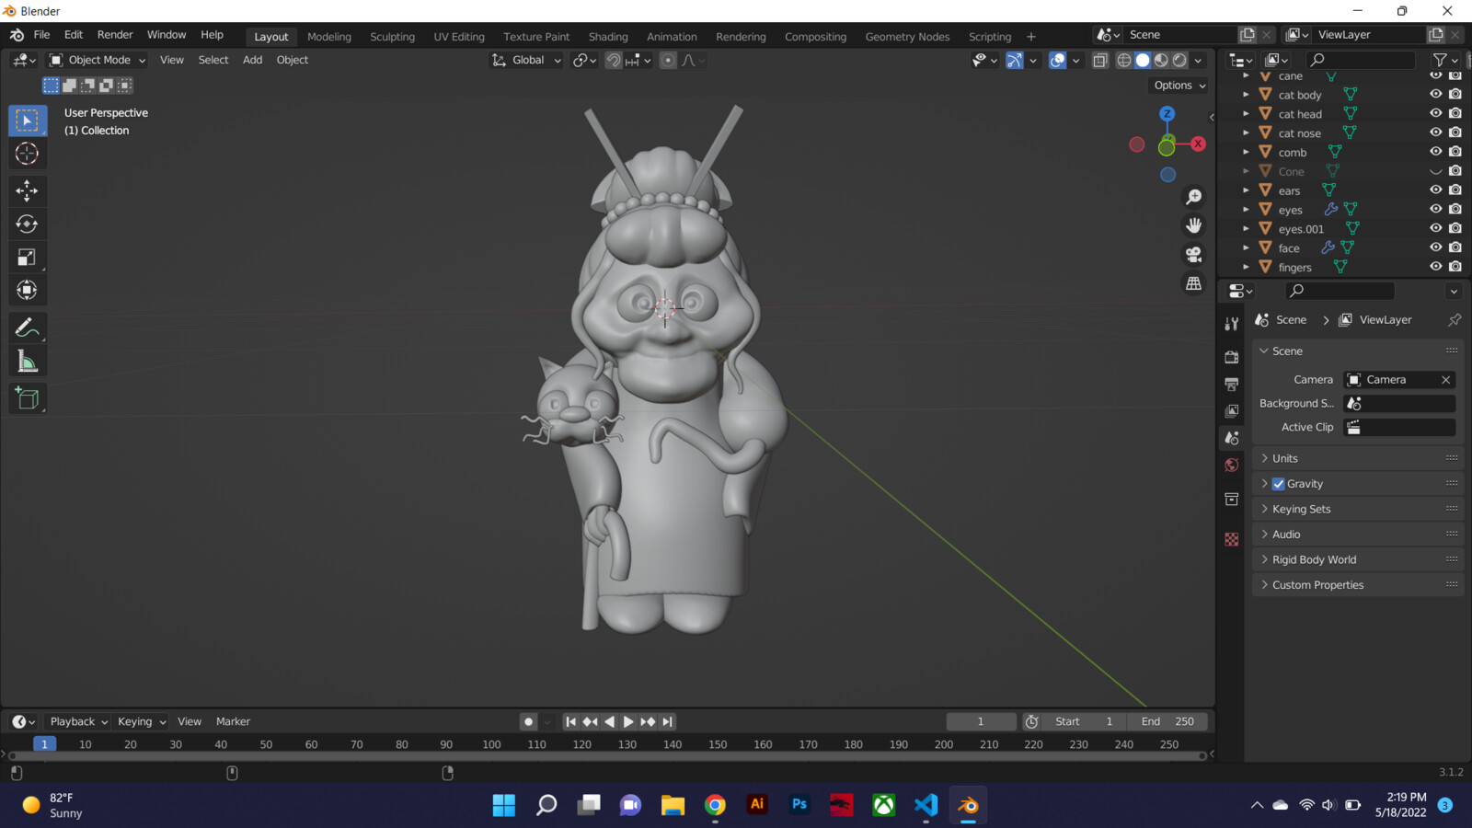
Task: Disable render visibility for the ears object
Action: pos(1455,190)
